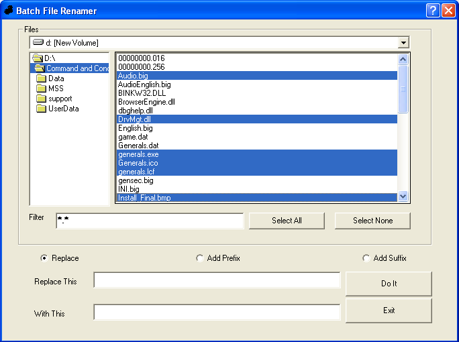Select the Data folder icon
This screenshot has height=342, width=459.
pos(41,78)
